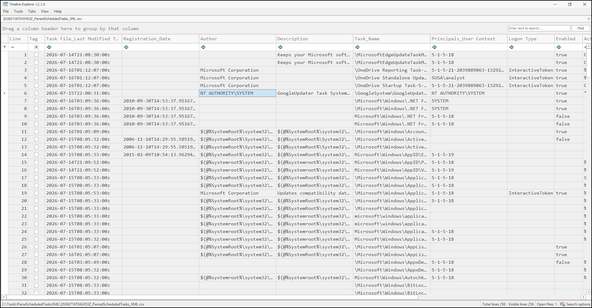592x308 pixels.
Task: Close the ParsedScheduledTasks_XML.csv tab with X
Action: click(588, 19)
